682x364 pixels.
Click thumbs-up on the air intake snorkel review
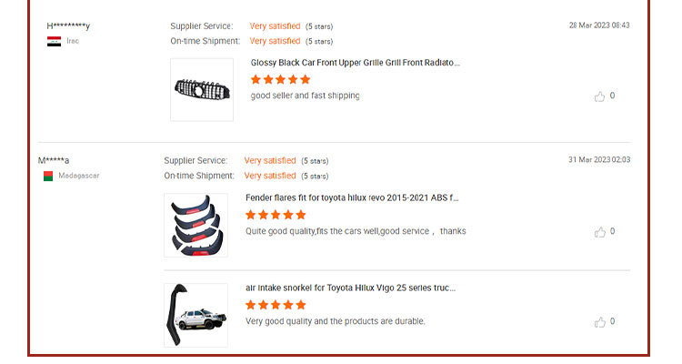600,322
